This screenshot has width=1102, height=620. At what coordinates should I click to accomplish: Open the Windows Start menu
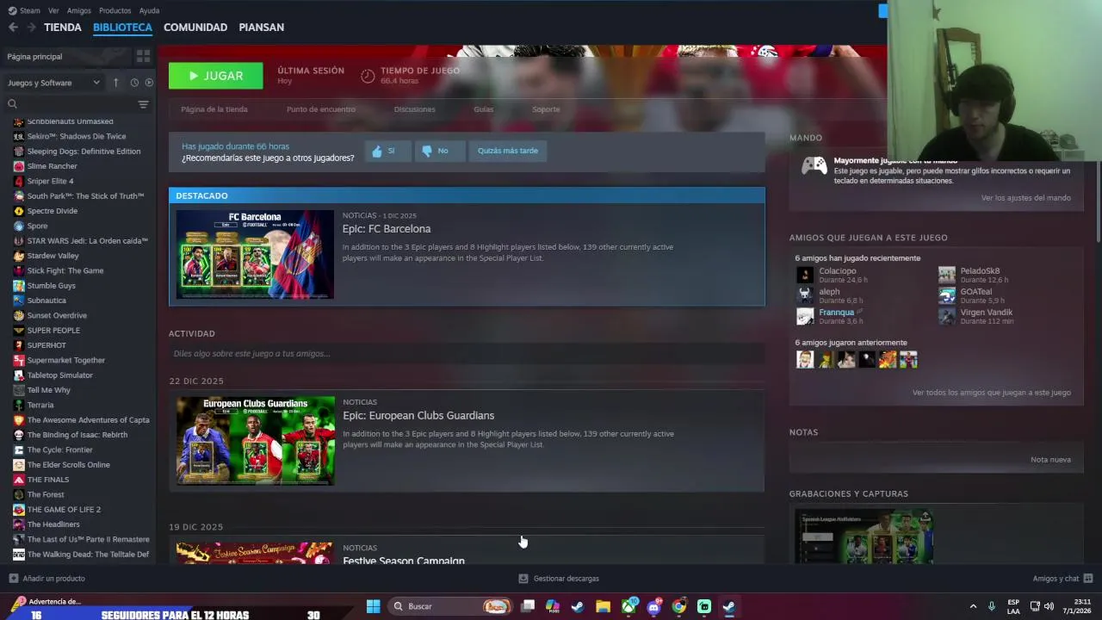point(373,606)
